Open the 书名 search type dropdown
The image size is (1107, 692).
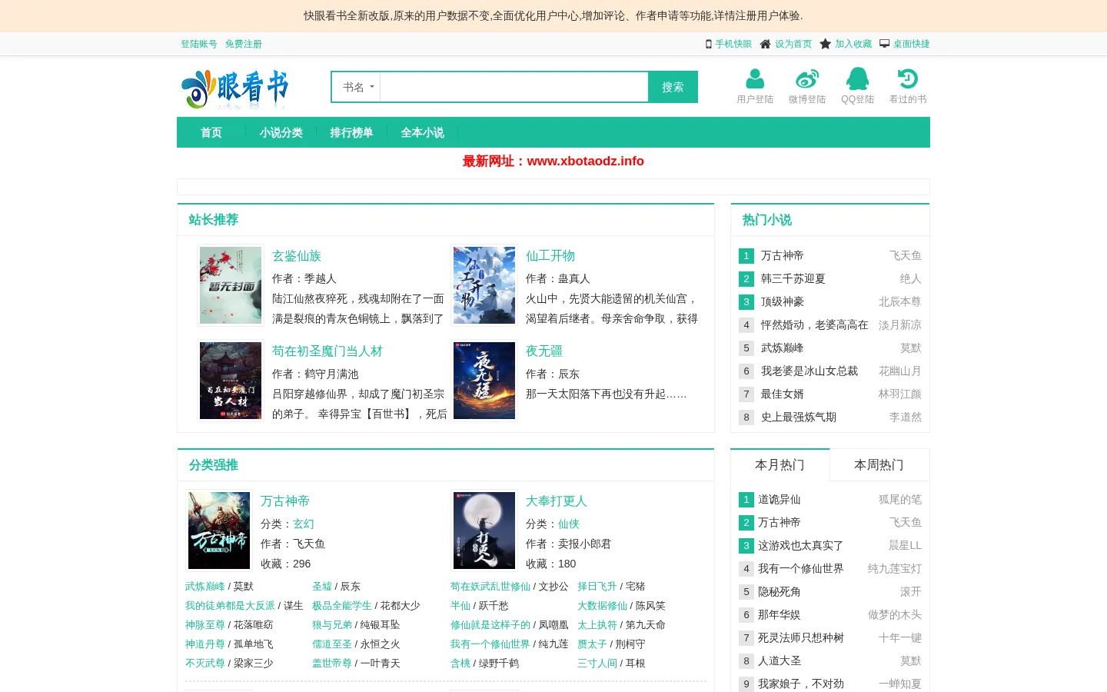(357, 87)
